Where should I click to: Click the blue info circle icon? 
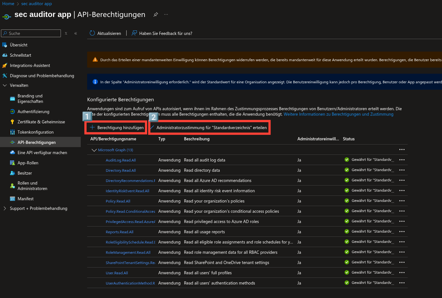95,82
